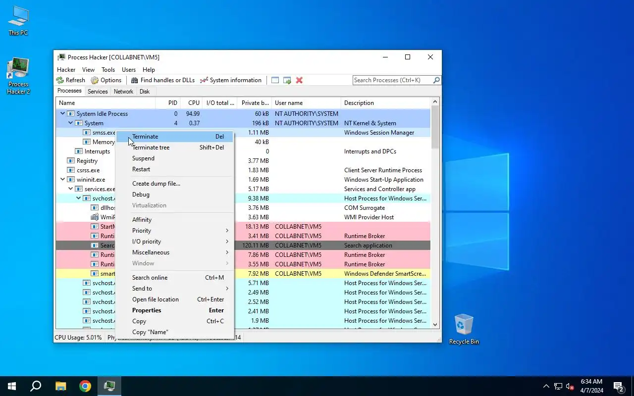
Task: Collapse the System Idle Process tree node
Action: click(62, 114)
